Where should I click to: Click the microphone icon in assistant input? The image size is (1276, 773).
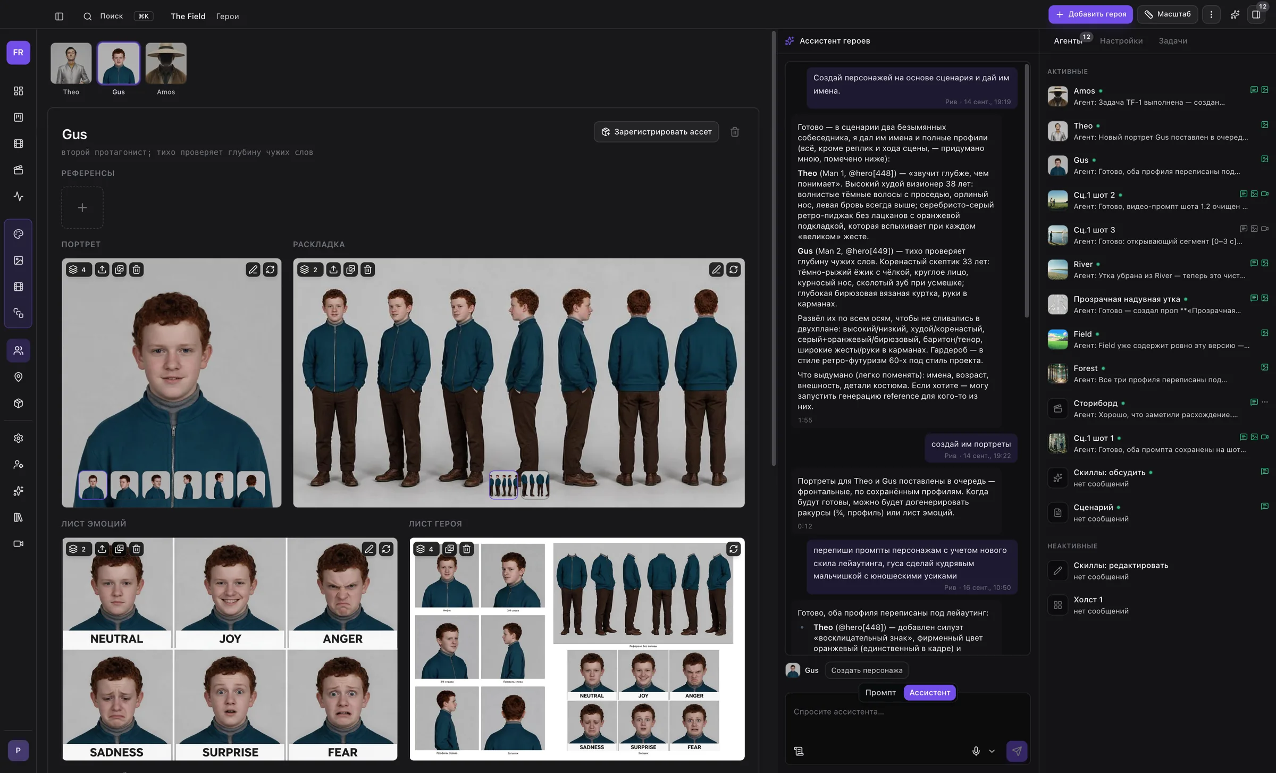[976, 751]
